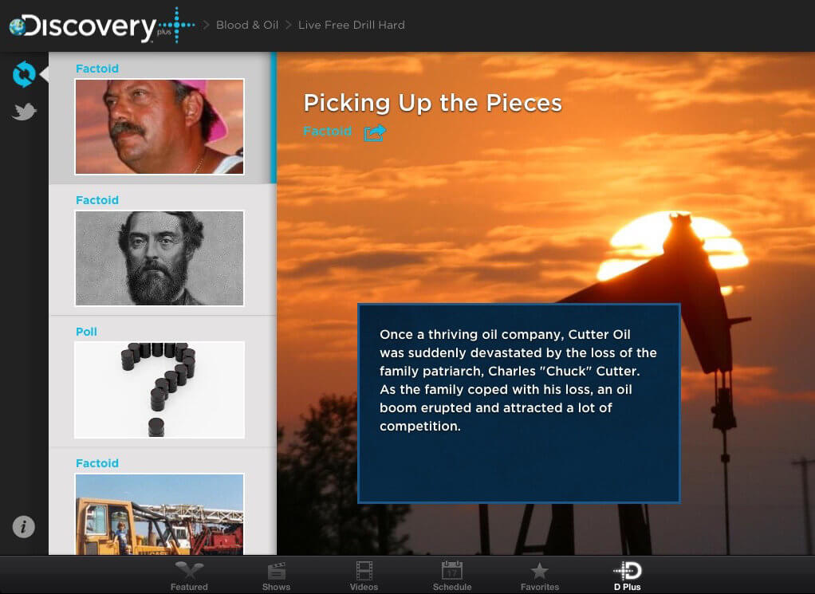Go to the Videos tab
The height and width of the screenshot is (594, 815).
click(x=364, y=576)
